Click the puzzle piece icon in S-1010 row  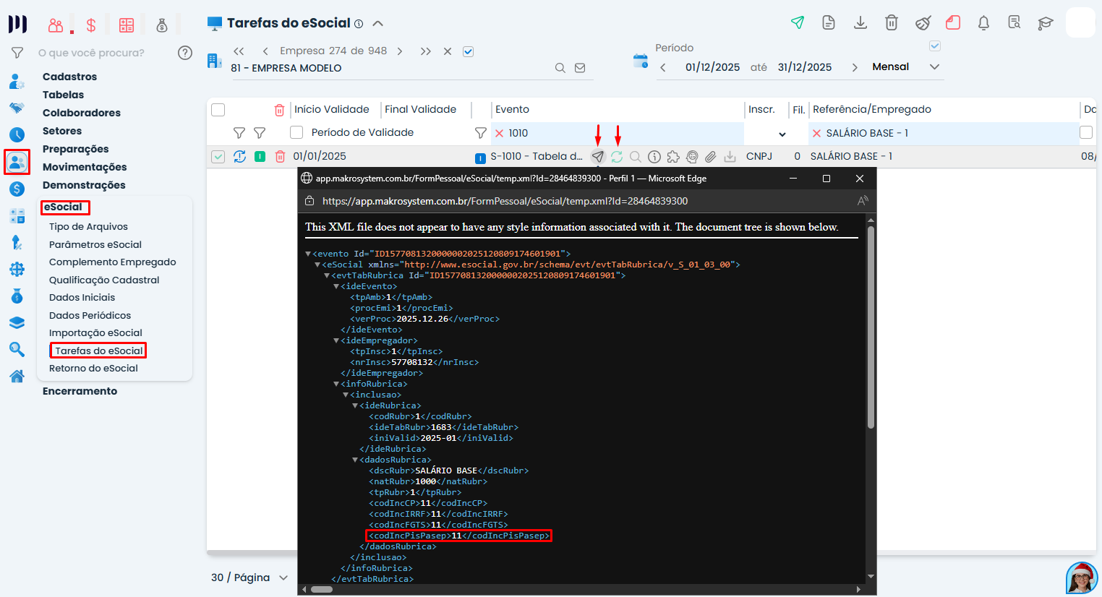point(673,156)
